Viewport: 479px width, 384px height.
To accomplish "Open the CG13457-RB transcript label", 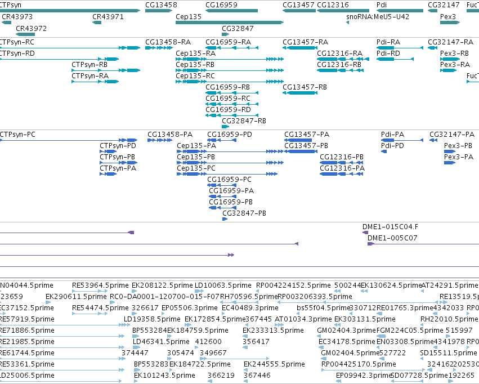I will tap(305, 87).
